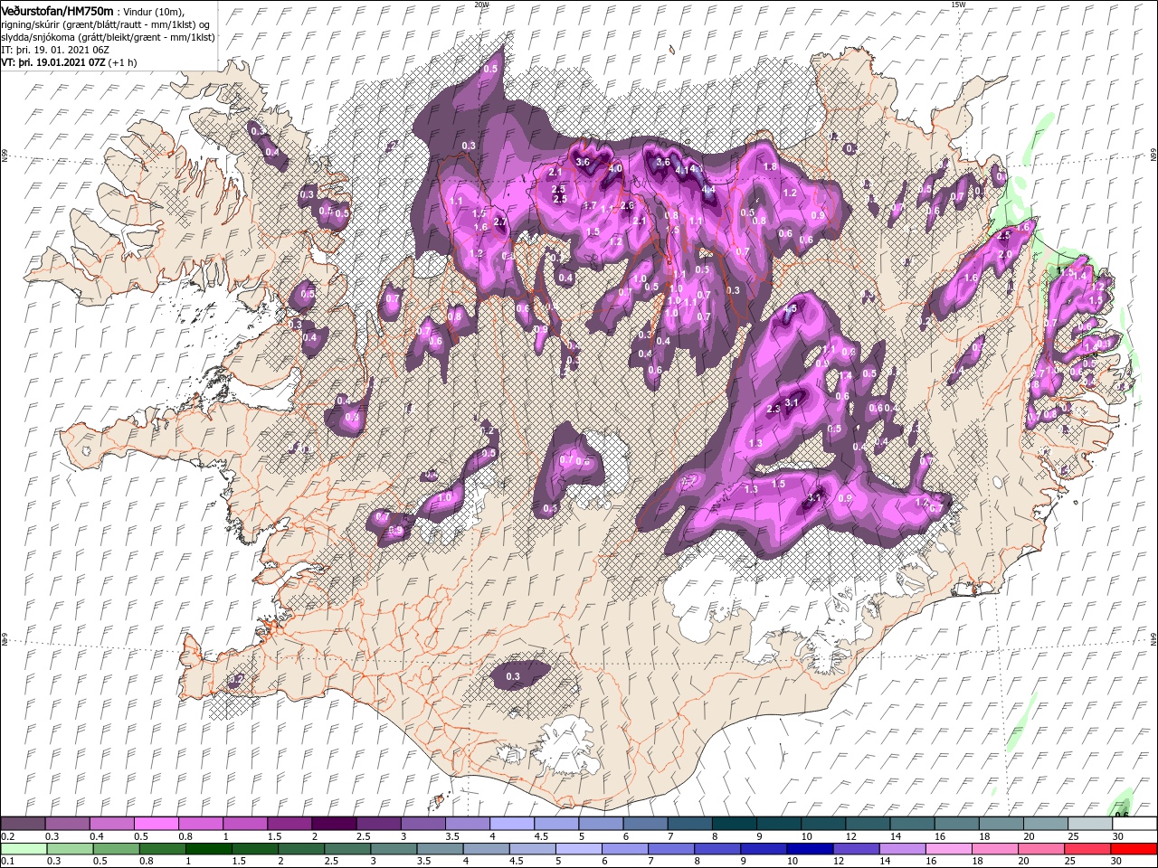
Task: Pick red rain swatch after 30
Action: [1133, 849]
